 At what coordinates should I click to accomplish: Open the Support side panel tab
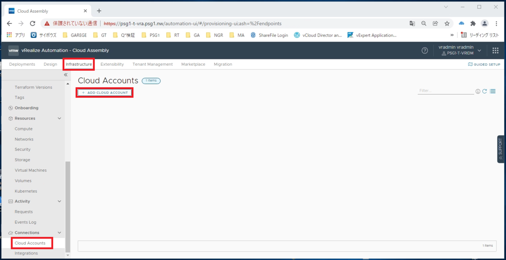[501, 149]
